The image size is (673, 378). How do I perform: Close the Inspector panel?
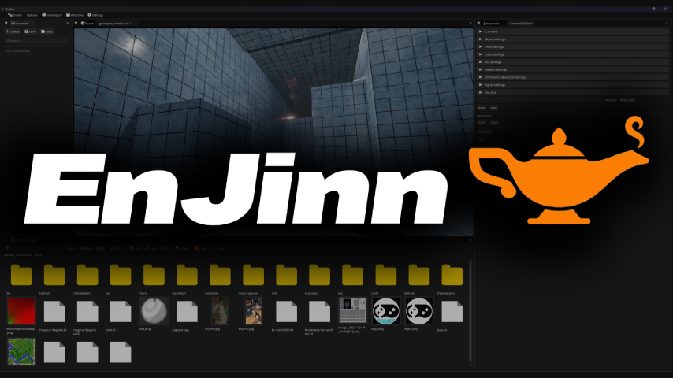tap(667, 24)
